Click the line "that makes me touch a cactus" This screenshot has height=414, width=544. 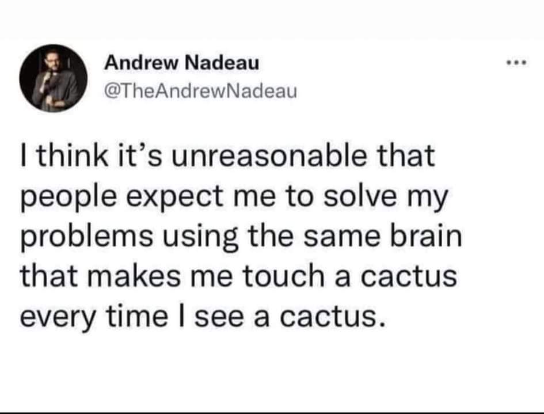point(239,276)
